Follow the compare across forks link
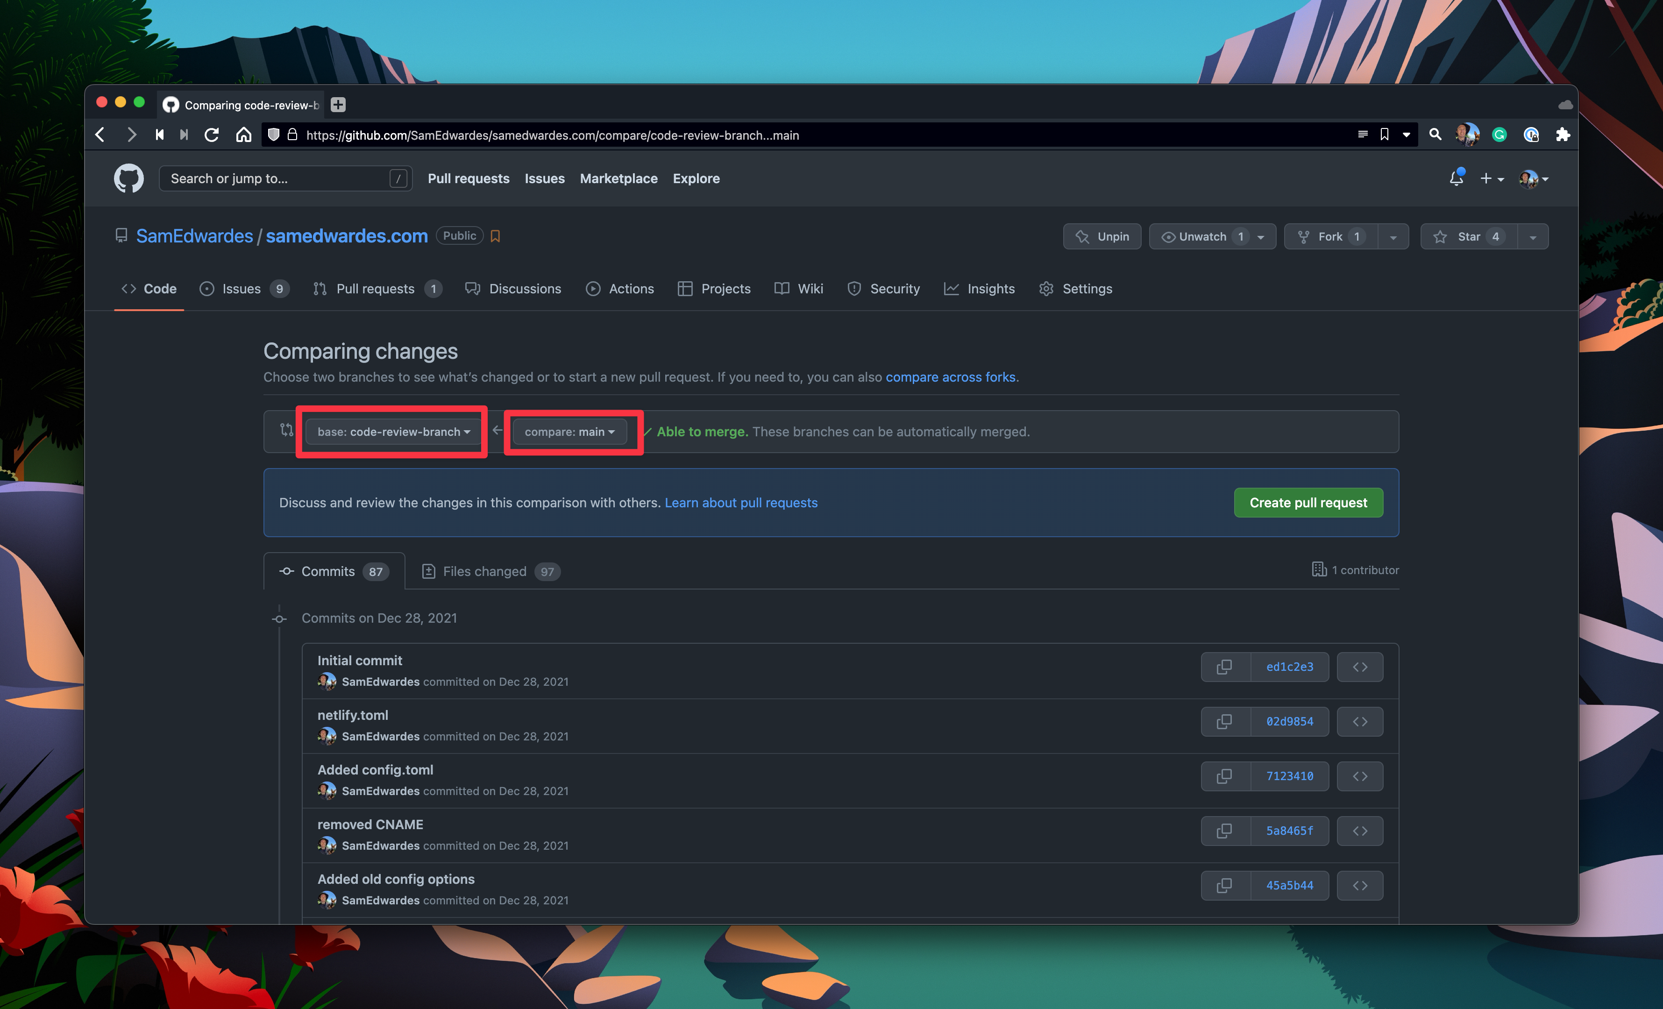 click(950, 377)
